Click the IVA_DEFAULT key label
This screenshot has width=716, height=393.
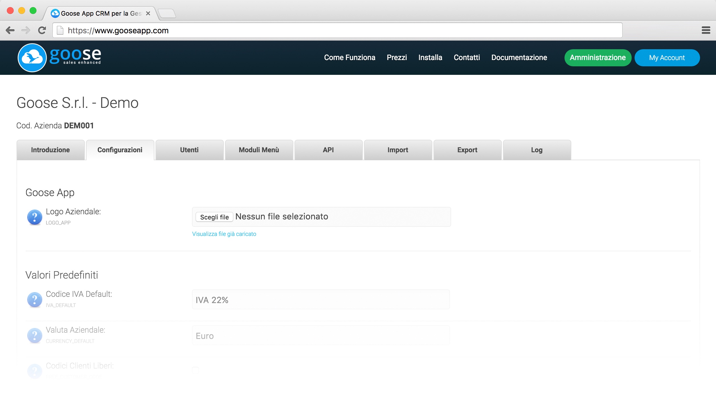tap(61, 305)
